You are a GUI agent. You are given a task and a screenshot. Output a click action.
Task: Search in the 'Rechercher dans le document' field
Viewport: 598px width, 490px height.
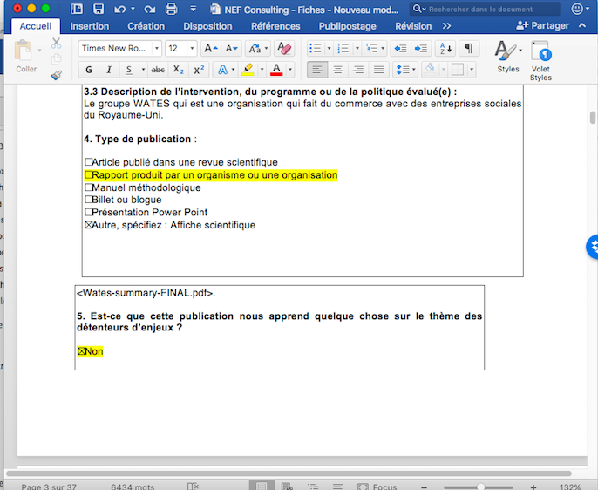[x=485, y=9]
